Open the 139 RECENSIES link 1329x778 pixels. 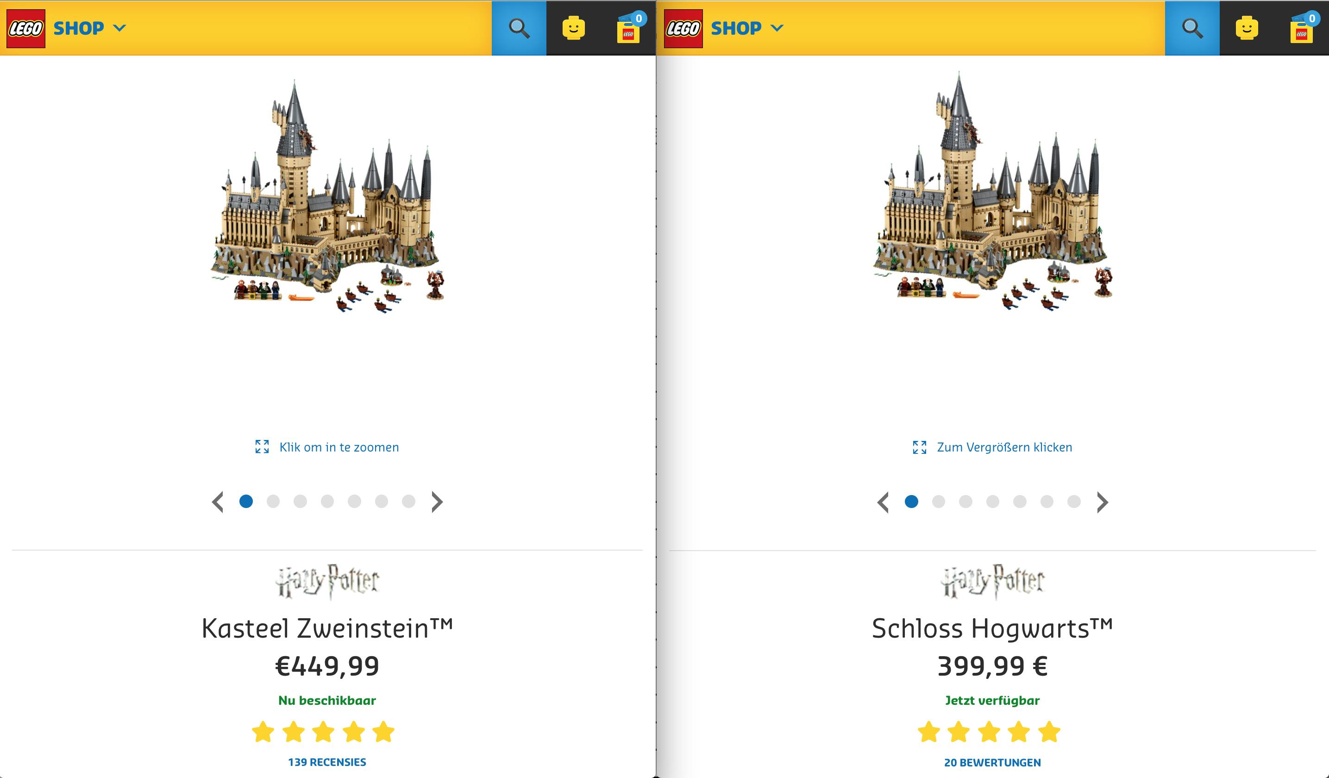tap(327, 762)
